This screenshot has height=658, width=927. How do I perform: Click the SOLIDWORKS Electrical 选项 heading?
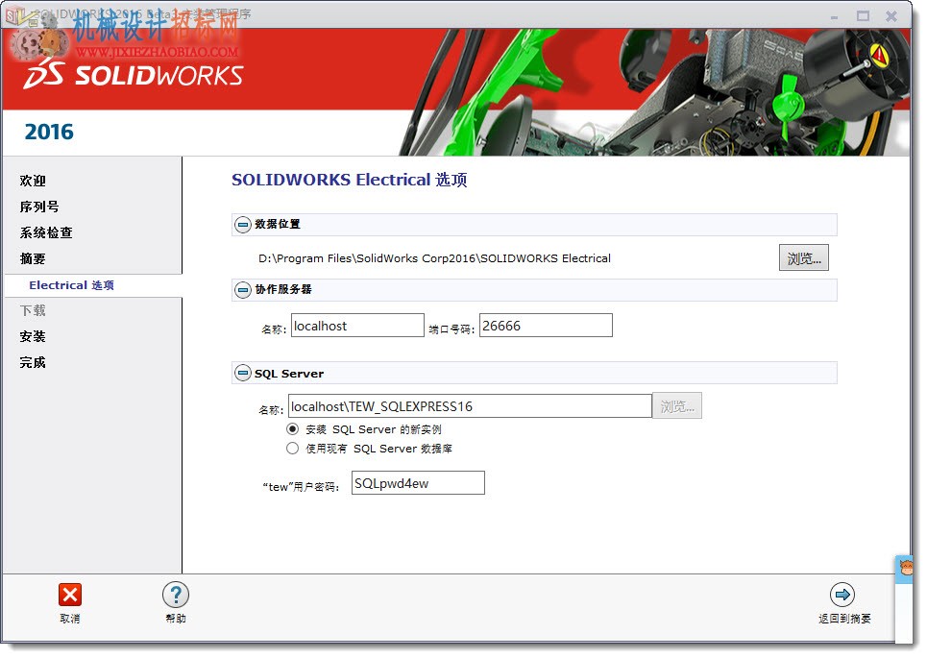[x=349, y=180]
